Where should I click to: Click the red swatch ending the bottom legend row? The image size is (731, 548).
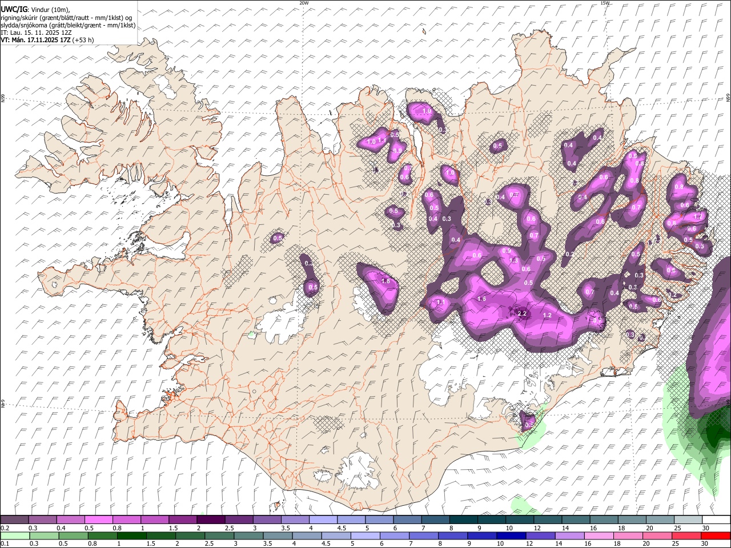716,535
